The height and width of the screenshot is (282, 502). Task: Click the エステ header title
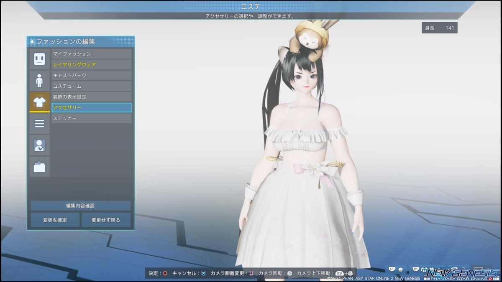click(251, 7)
